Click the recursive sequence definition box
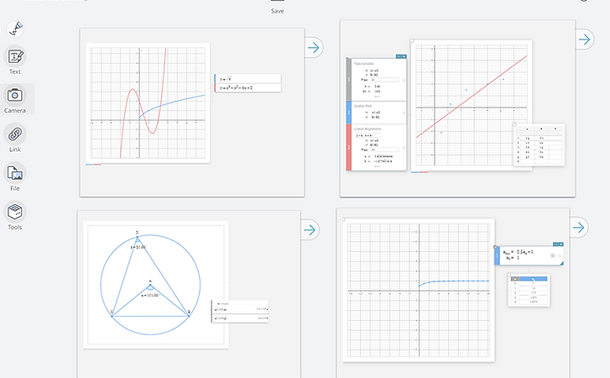 pyautogui.click(x=529, y=255)
